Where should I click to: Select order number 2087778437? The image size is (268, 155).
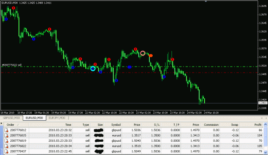[18, 152]
